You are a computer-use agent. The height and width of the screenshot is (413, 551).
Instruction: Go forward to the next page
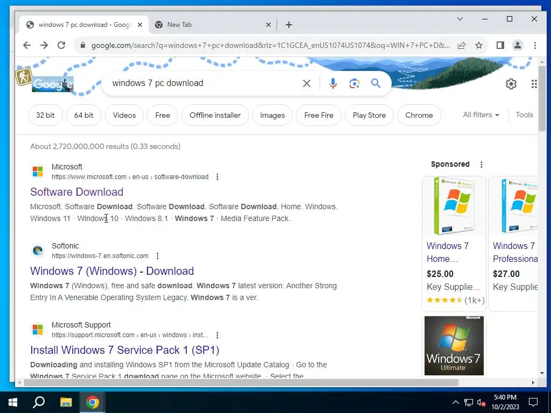pos(44,45)
